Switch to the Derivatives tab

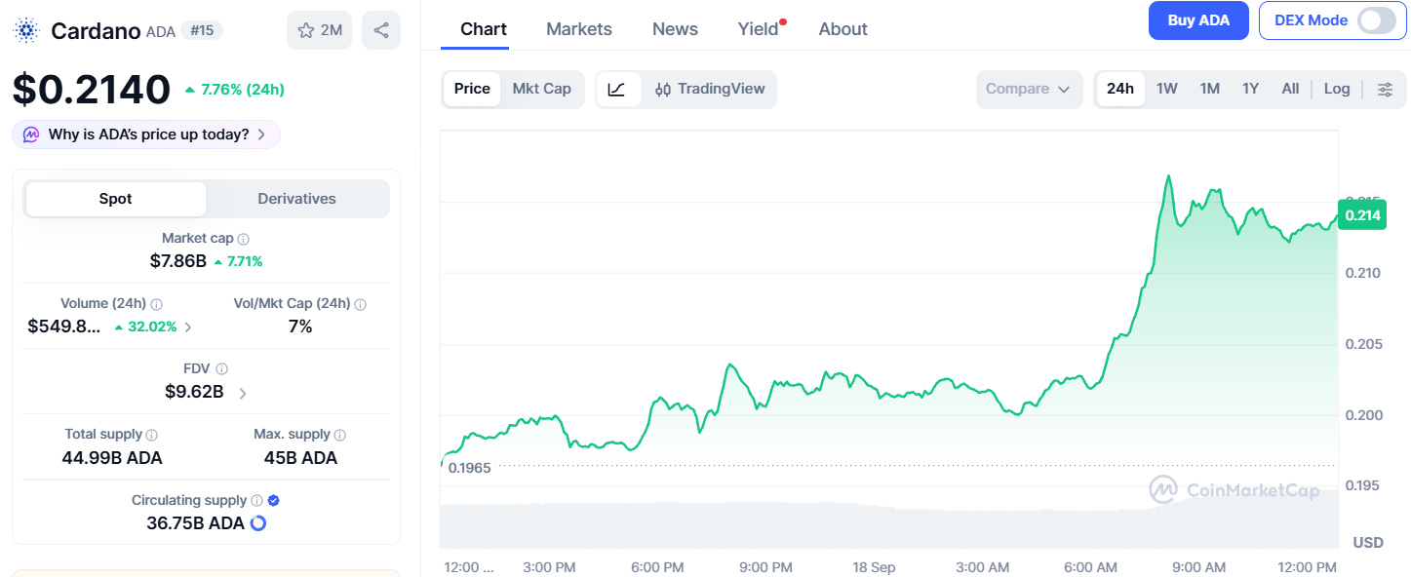(x=296, y=199)
